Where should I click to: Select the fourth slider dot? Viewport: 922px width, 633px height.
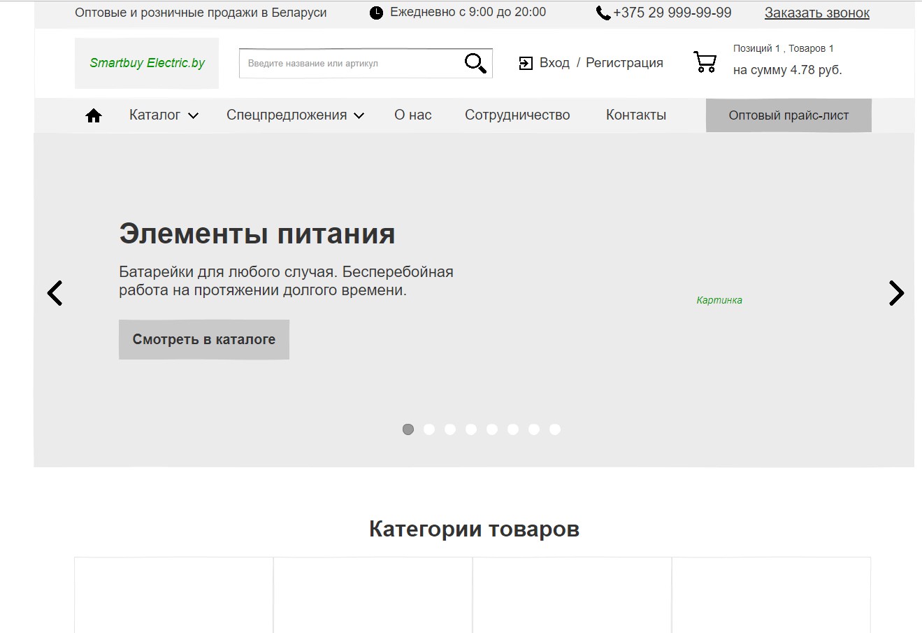pos(471,429)
